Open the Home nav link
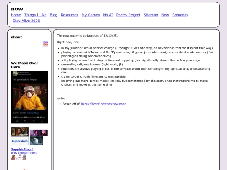The width and height of the screenshot is (227, 170). click(x=16, y=15)
